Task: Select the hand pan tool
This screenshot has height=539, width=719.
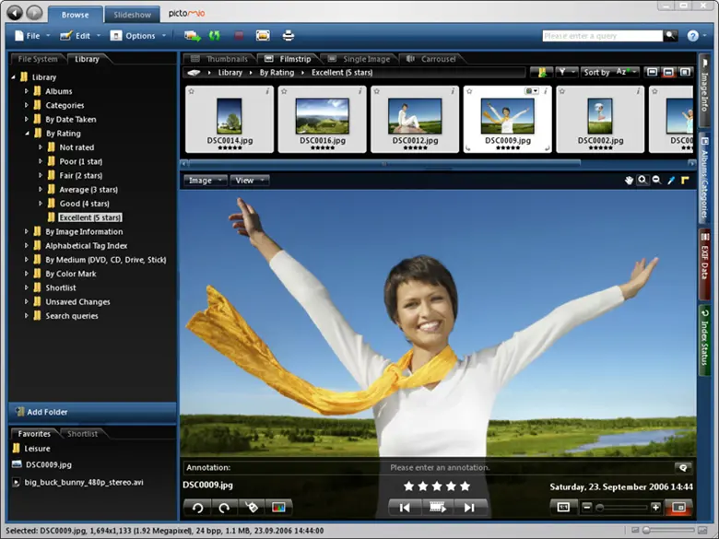Action: click(x=629, y=180)
